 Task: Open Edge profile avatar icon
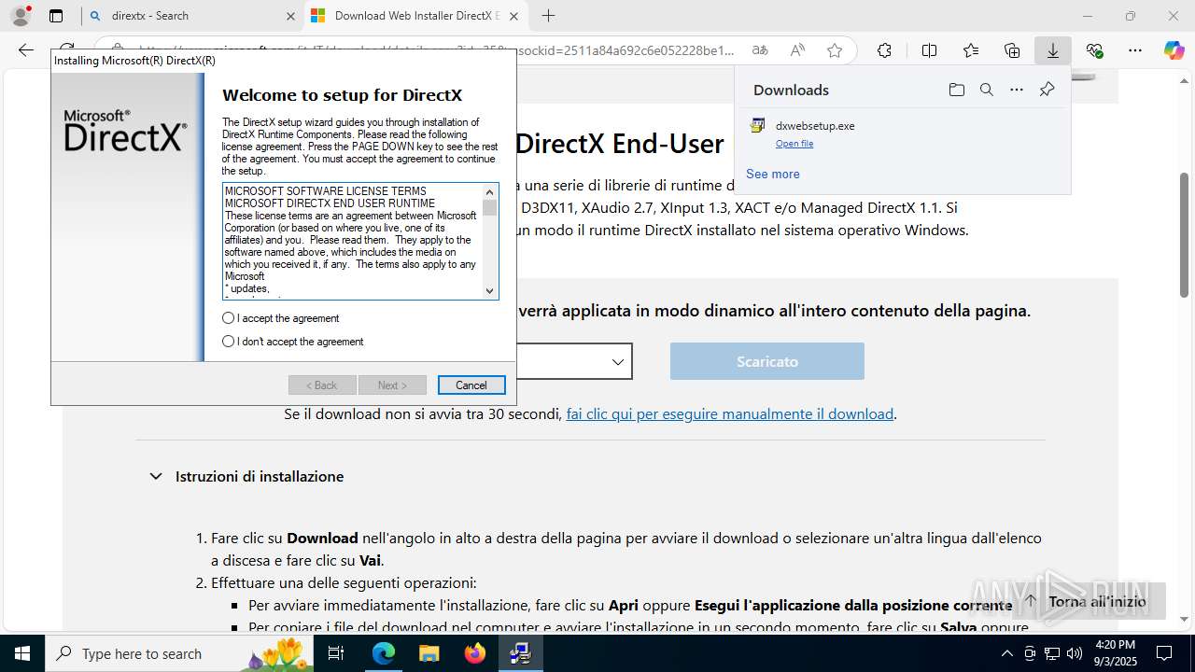tap(20, 16)
